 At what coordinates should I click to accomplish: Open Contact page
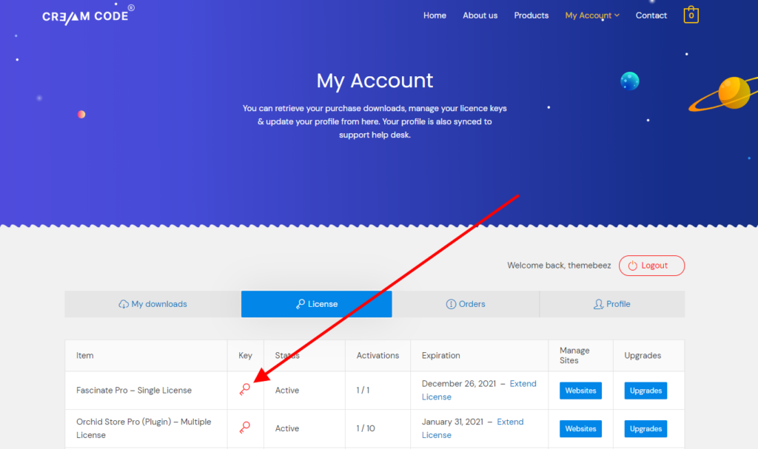coord(651,16)
